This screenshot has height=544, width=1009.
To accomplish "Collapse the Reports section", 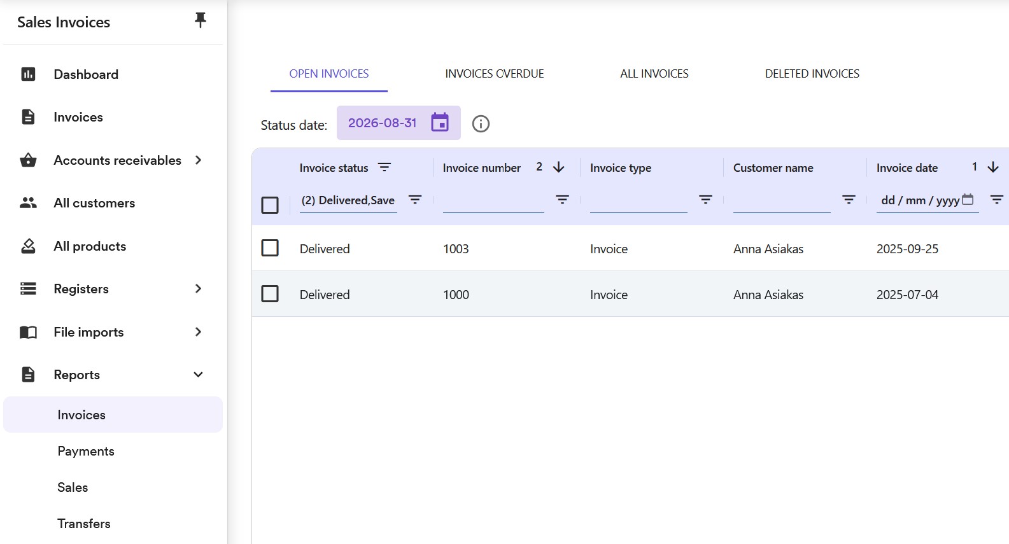I will tap(198, 375).
